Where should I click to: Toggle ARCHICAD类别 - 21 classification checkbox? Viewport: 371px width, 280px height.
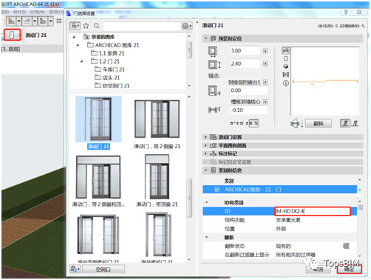coord(217,190)
